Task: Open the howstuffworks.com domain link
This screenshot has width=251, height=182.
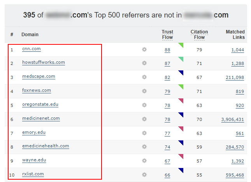Action: [44, 62]
